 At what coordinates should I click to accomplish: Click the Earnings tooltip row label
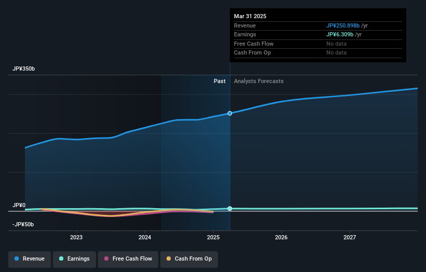(x=245, y=34)
